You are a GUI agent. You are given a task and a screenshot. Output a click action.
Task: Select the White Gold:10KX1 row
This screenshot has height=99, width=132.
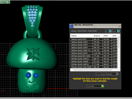coord(94,59)
